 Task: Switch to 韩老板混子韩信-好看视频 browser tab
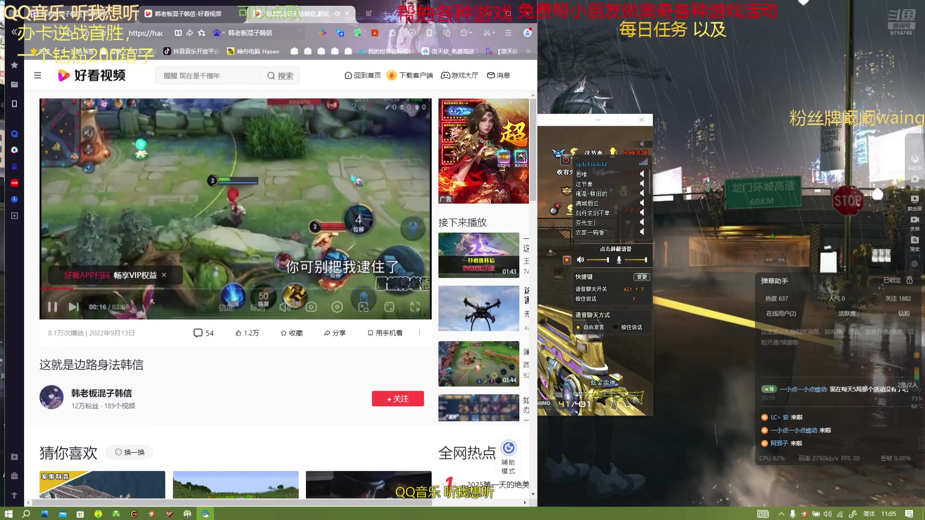pyautogui.click(x=187, y=13)
